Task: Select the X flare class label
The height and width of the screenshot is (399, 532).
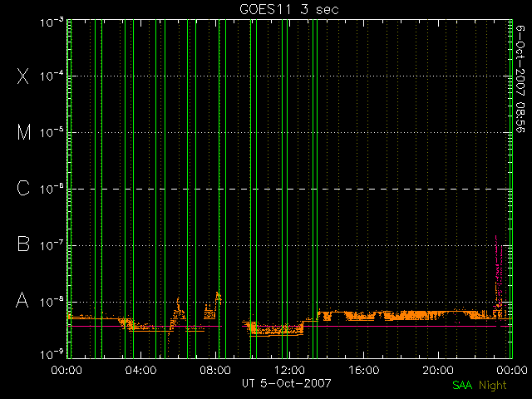Action: coord(23,76)
